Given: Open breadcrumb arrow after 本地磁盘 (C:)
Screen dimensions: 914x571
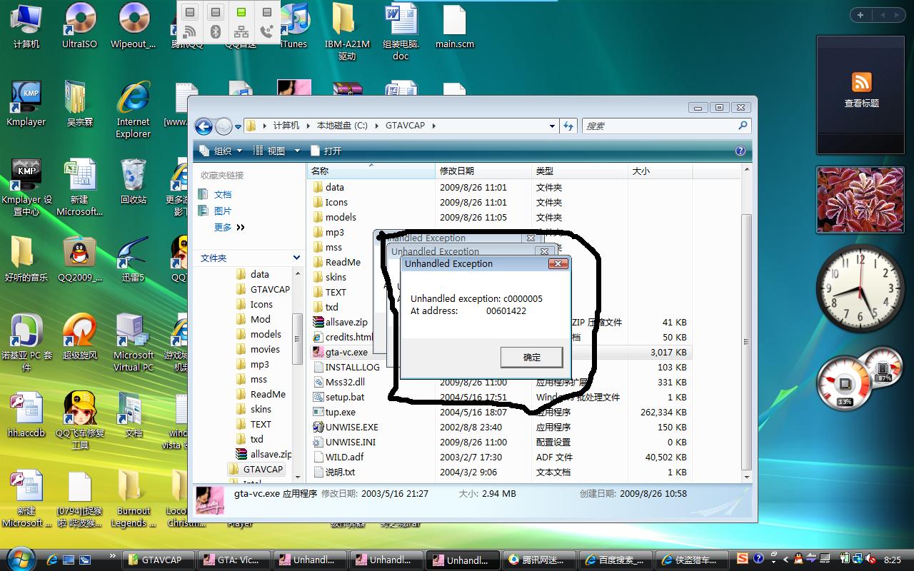Looking at the screenshot, I should pos(376,126).
